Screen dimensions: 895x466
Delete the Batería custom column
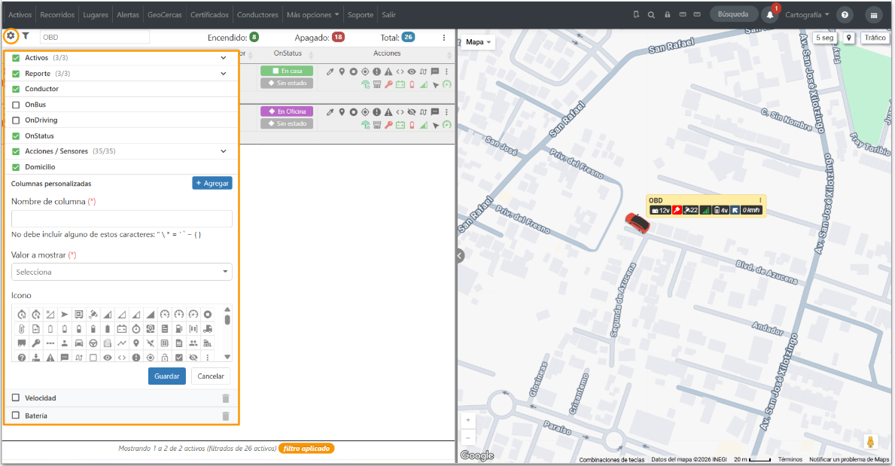tap(226, 416)
